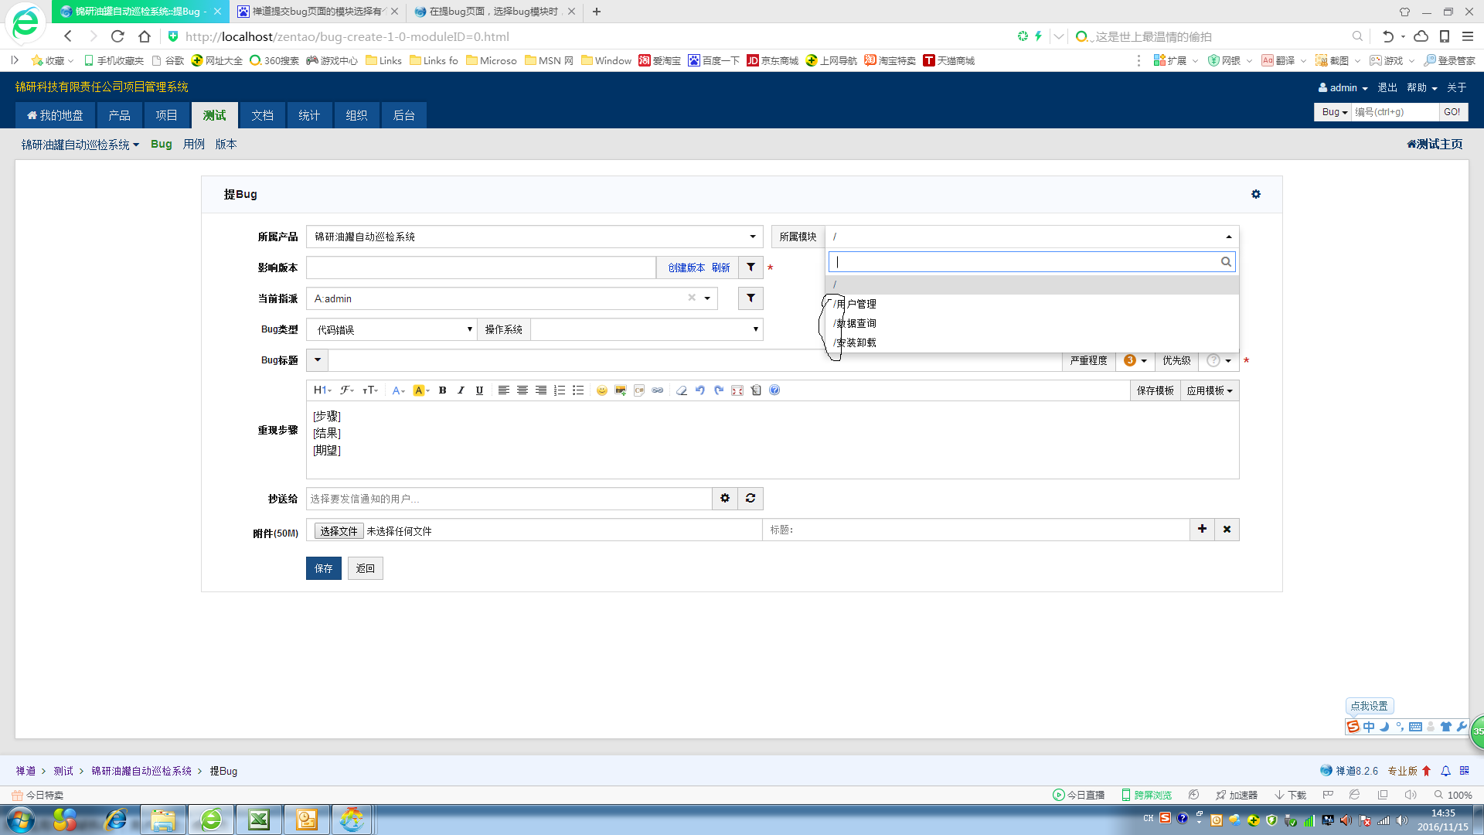1484x835 pixels.
Task: Insert emoticon in the editor toolbar
Action: pyautogui.click(x=601, y=390)
